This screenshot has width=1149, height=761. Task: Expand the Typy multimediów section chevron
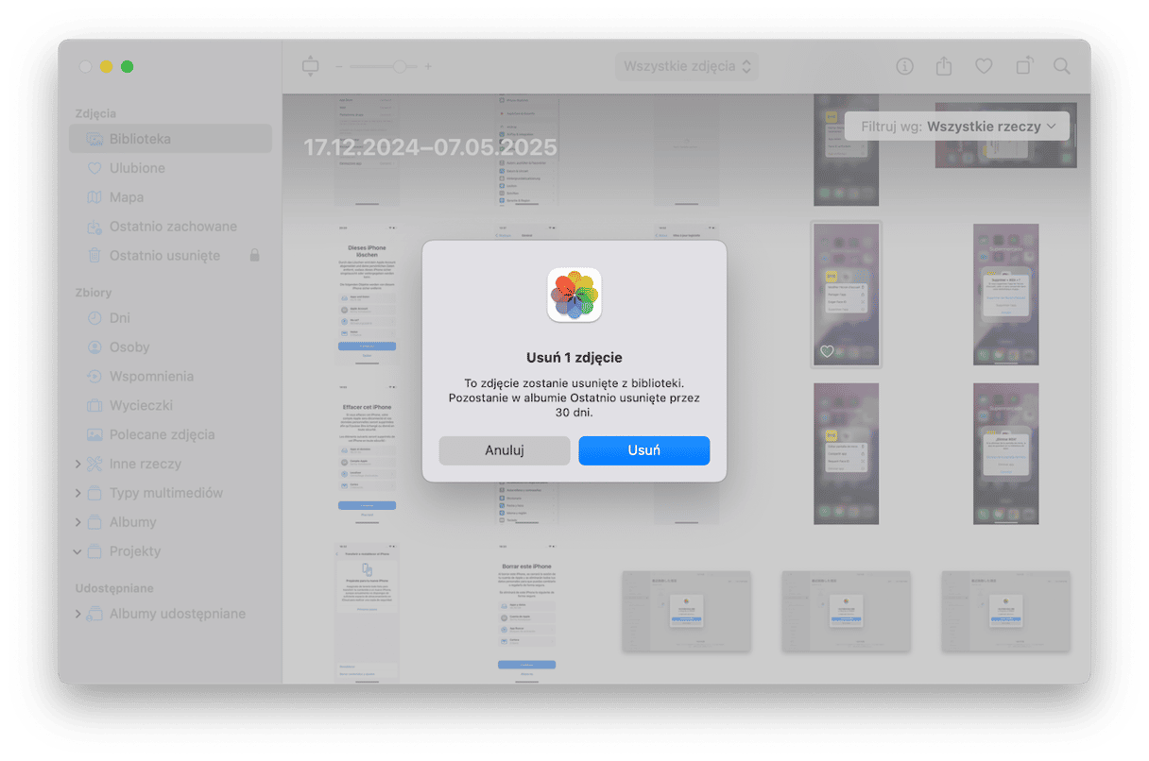pyautogui.click(x=77, y=494)
